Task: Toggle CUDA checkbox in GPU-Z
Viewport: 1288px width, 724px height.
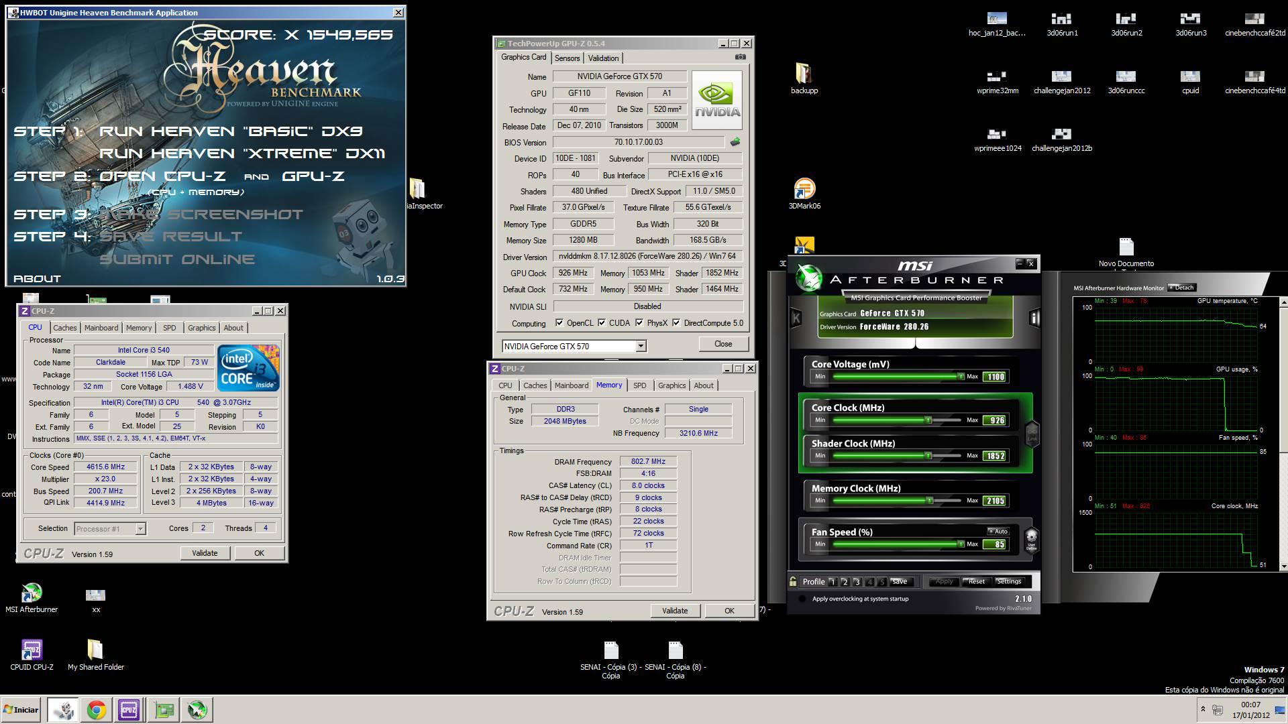Action: pos(602,322)
